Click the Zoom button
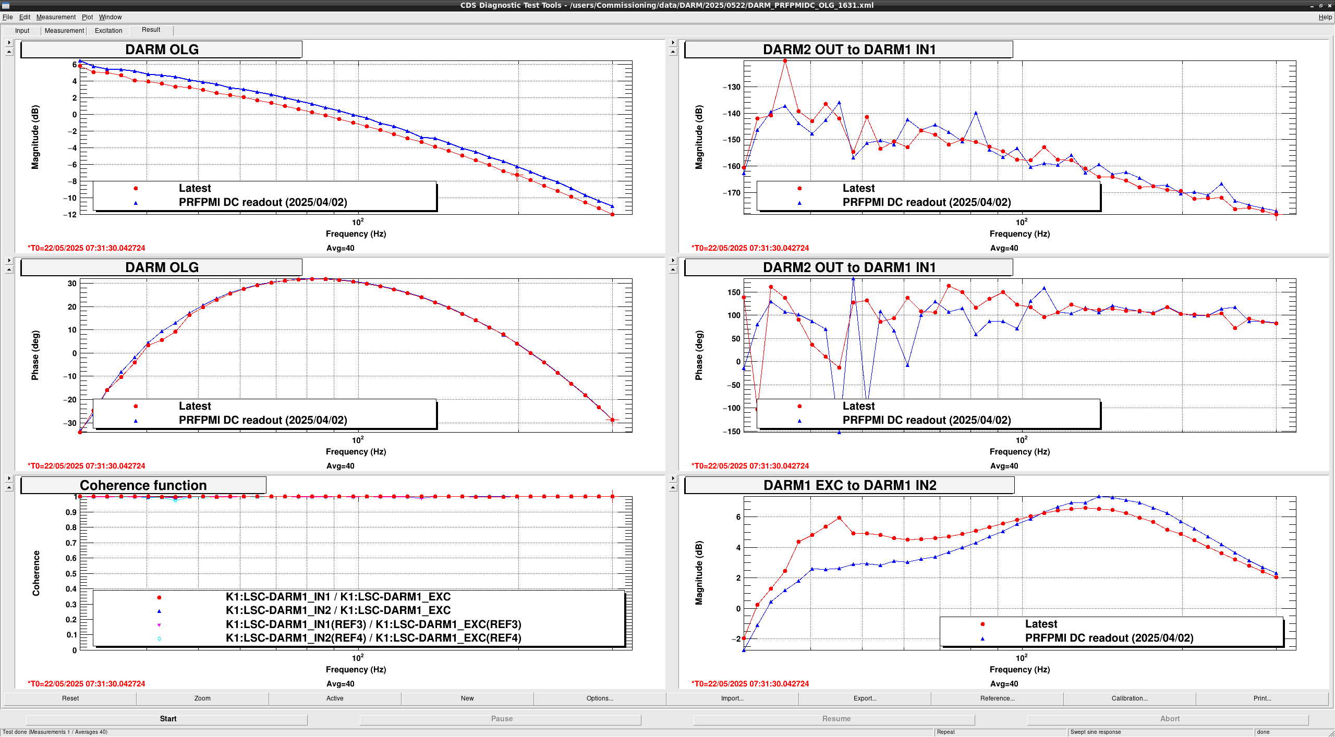This screenshot has width=1335, height=737. pyautogui.click(x=202, y=698)
